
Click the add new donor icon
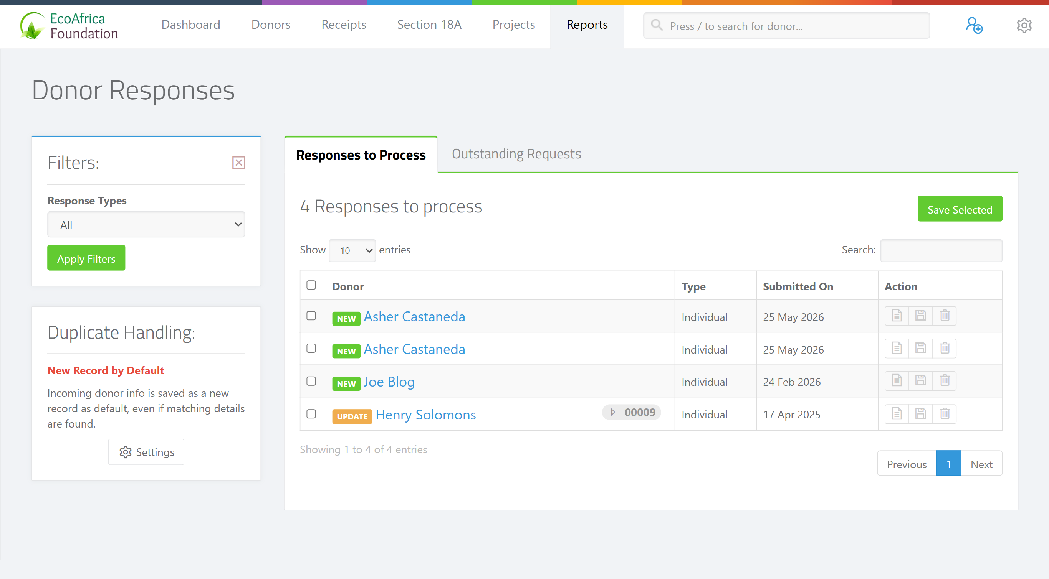coord(974,25)
